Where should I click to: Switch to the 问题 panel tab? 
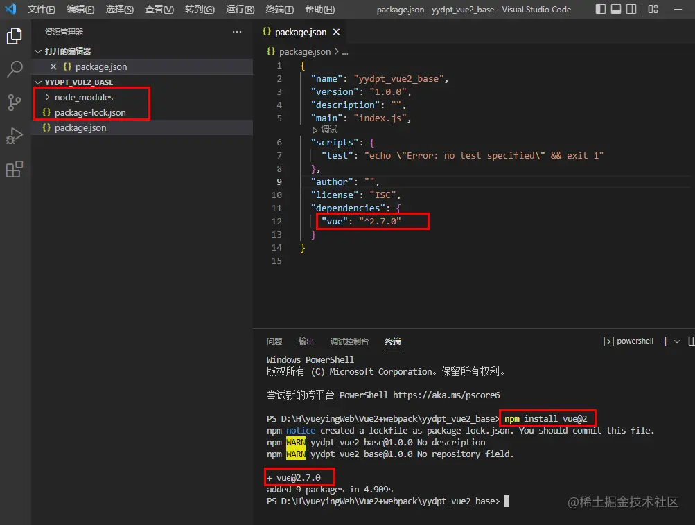tap(274, 341)
